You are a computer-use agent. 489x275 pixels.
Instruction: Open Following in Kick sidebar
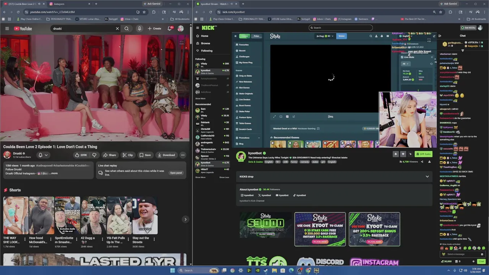[207, 50]
